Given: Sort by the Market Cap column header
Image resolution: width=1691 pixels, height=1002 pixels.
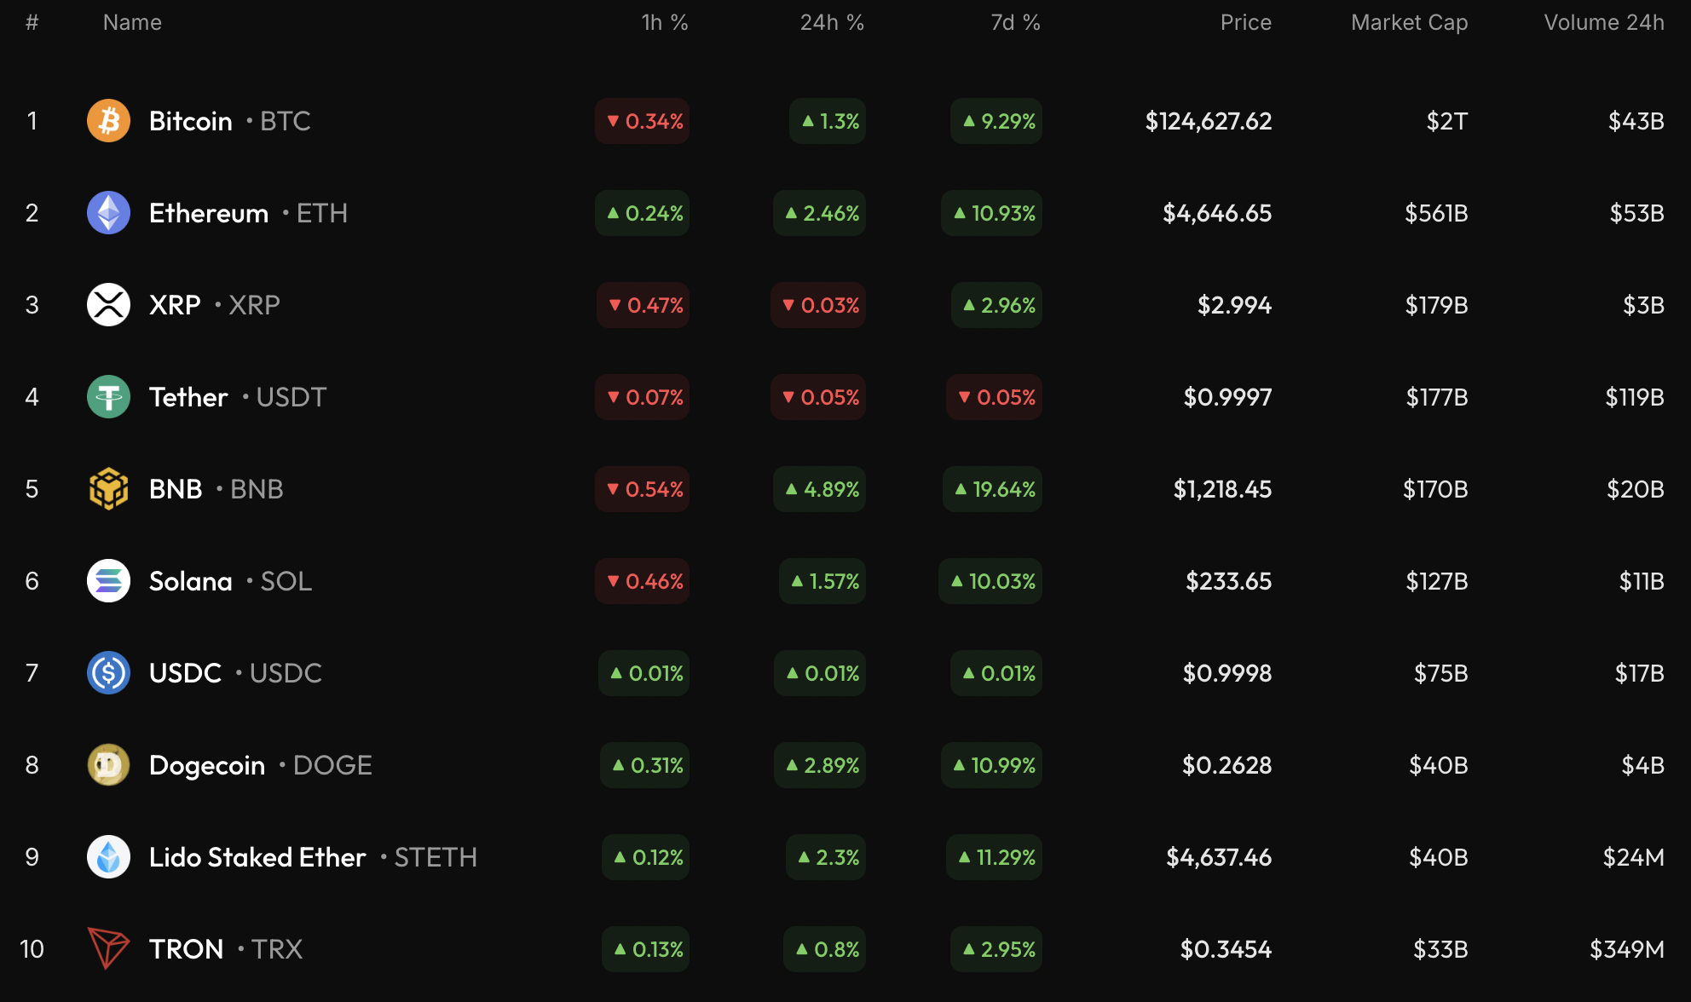Looking at the screenshot, I should 1409,23.
